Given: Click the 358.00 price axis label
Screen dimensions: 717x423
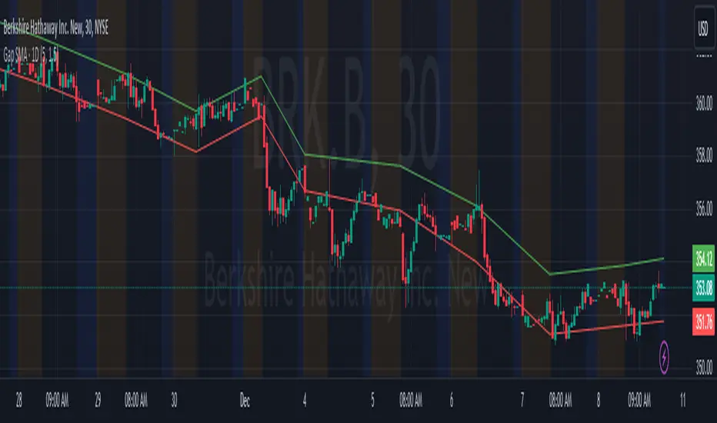Looking at the screenshot, I should [704, 156].
